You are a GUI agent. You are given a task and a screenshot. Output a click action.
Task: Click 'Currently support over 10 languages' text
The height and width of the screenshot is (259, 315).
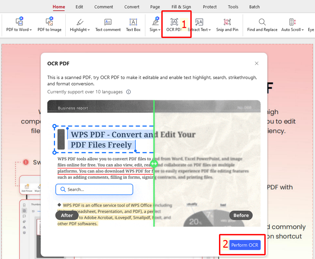point(85,92)
